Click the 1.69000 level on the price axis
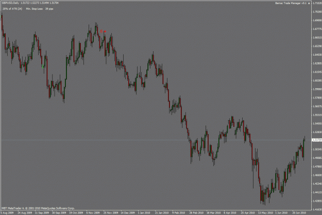322x215 pixels. pyautogui.click(x=317, y=20)
